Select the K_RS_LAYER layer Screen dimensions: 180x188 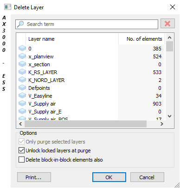[x=43, y=72]
